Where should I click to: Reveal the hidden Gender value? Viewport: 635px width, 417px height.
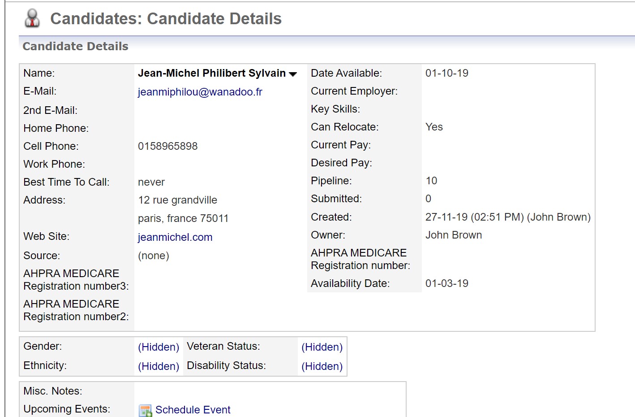pos(159,347)
